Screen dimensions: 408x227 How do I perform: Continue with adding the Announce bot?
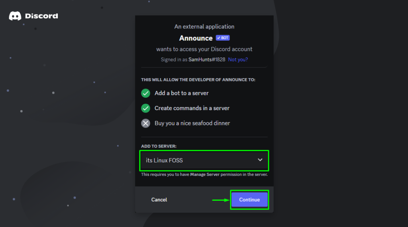coord(249,199)
